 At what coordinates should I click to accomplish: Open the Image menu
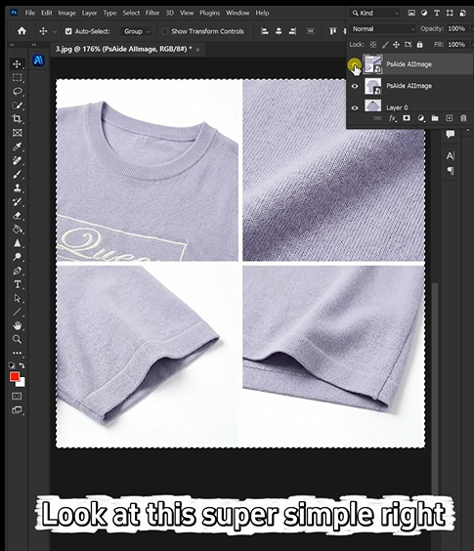coord(66,13)
